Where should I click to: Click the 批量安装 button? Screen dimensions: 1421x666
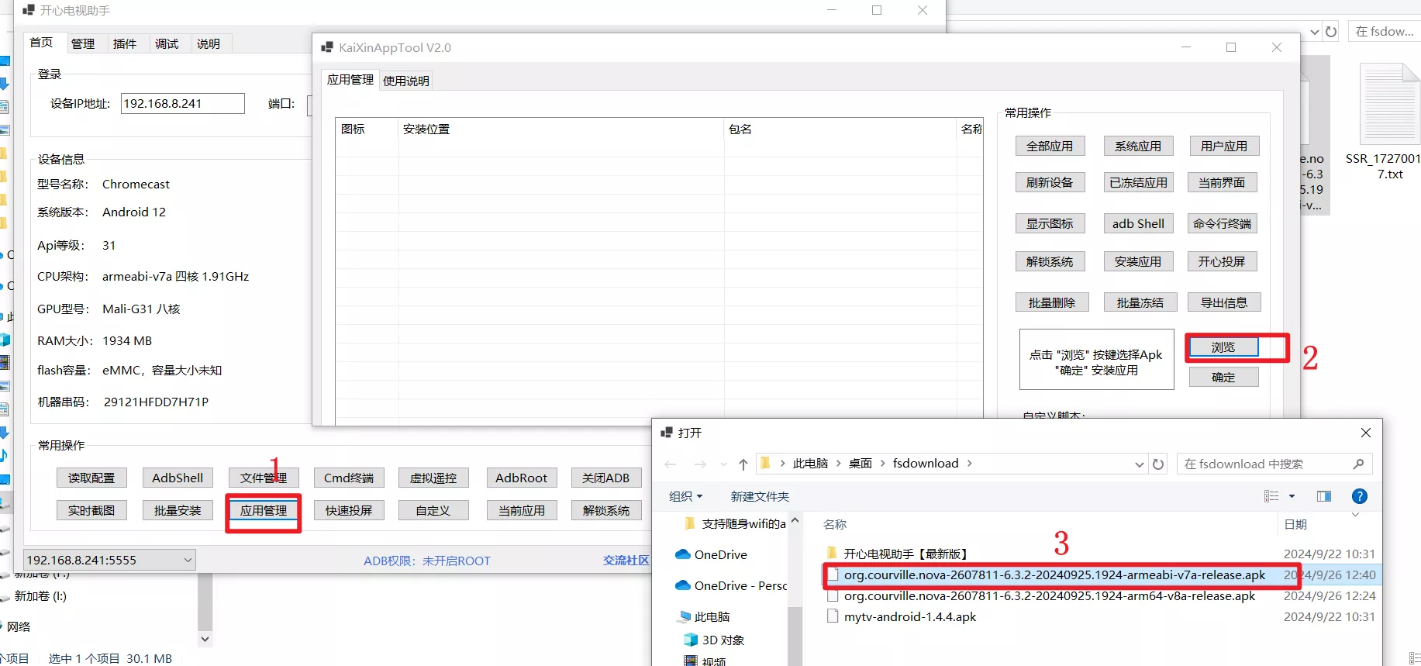178,511
